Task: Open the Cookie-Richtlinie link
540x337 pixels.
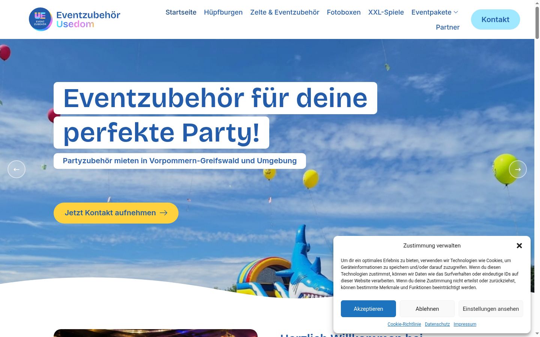Action: 404,324
